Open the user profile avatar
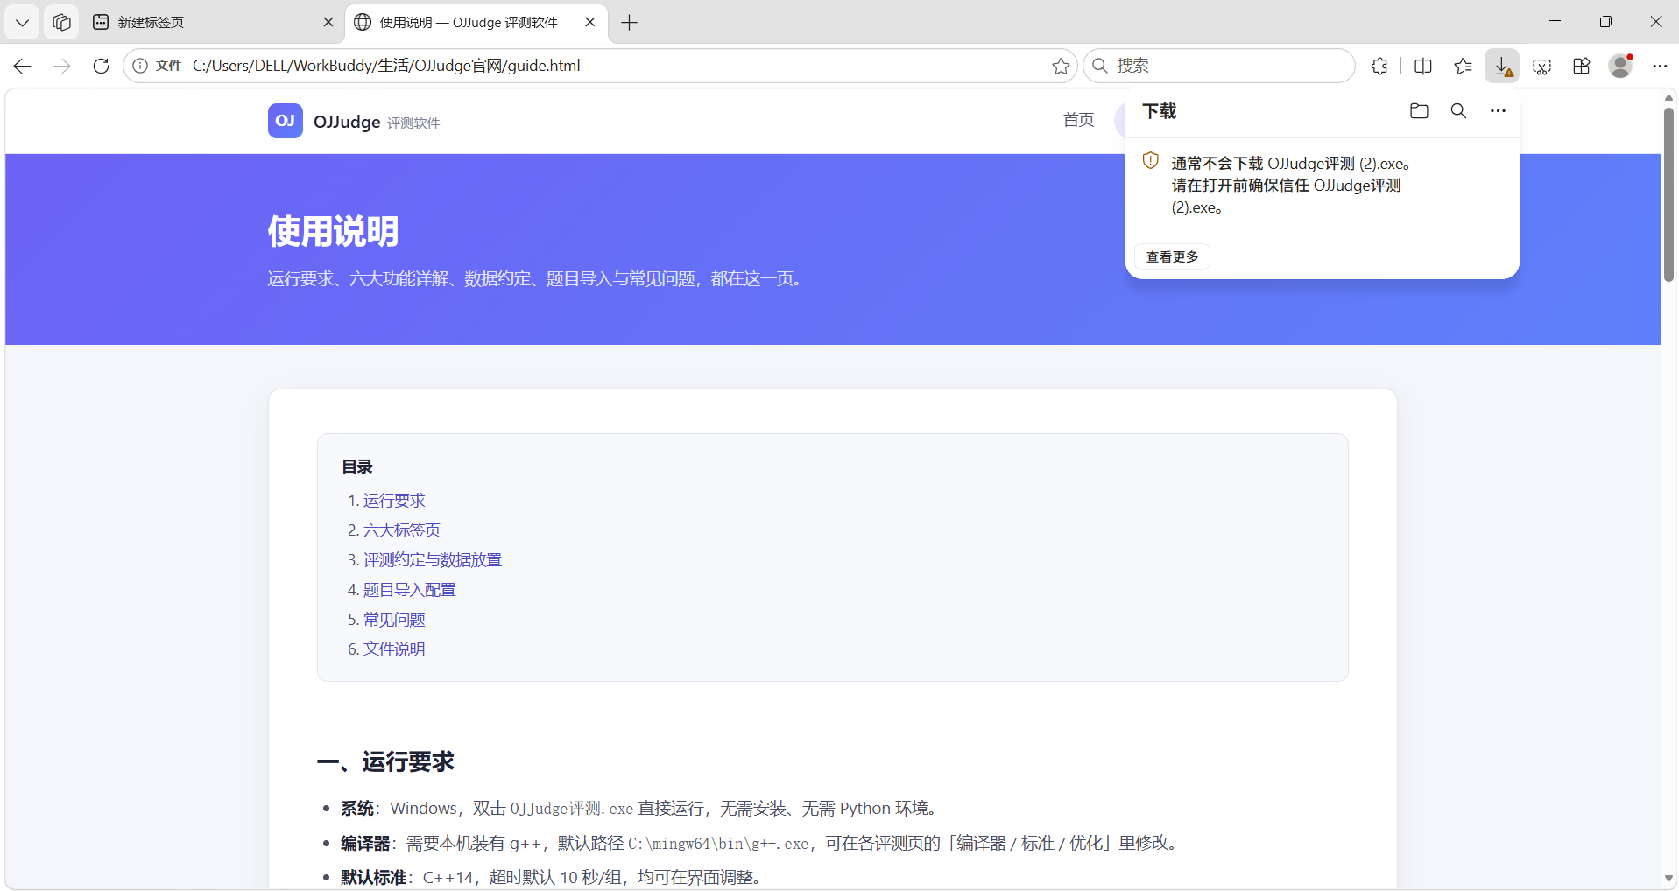The width and height of the screenshot is (1679, 891). [x=1620, y=66]
